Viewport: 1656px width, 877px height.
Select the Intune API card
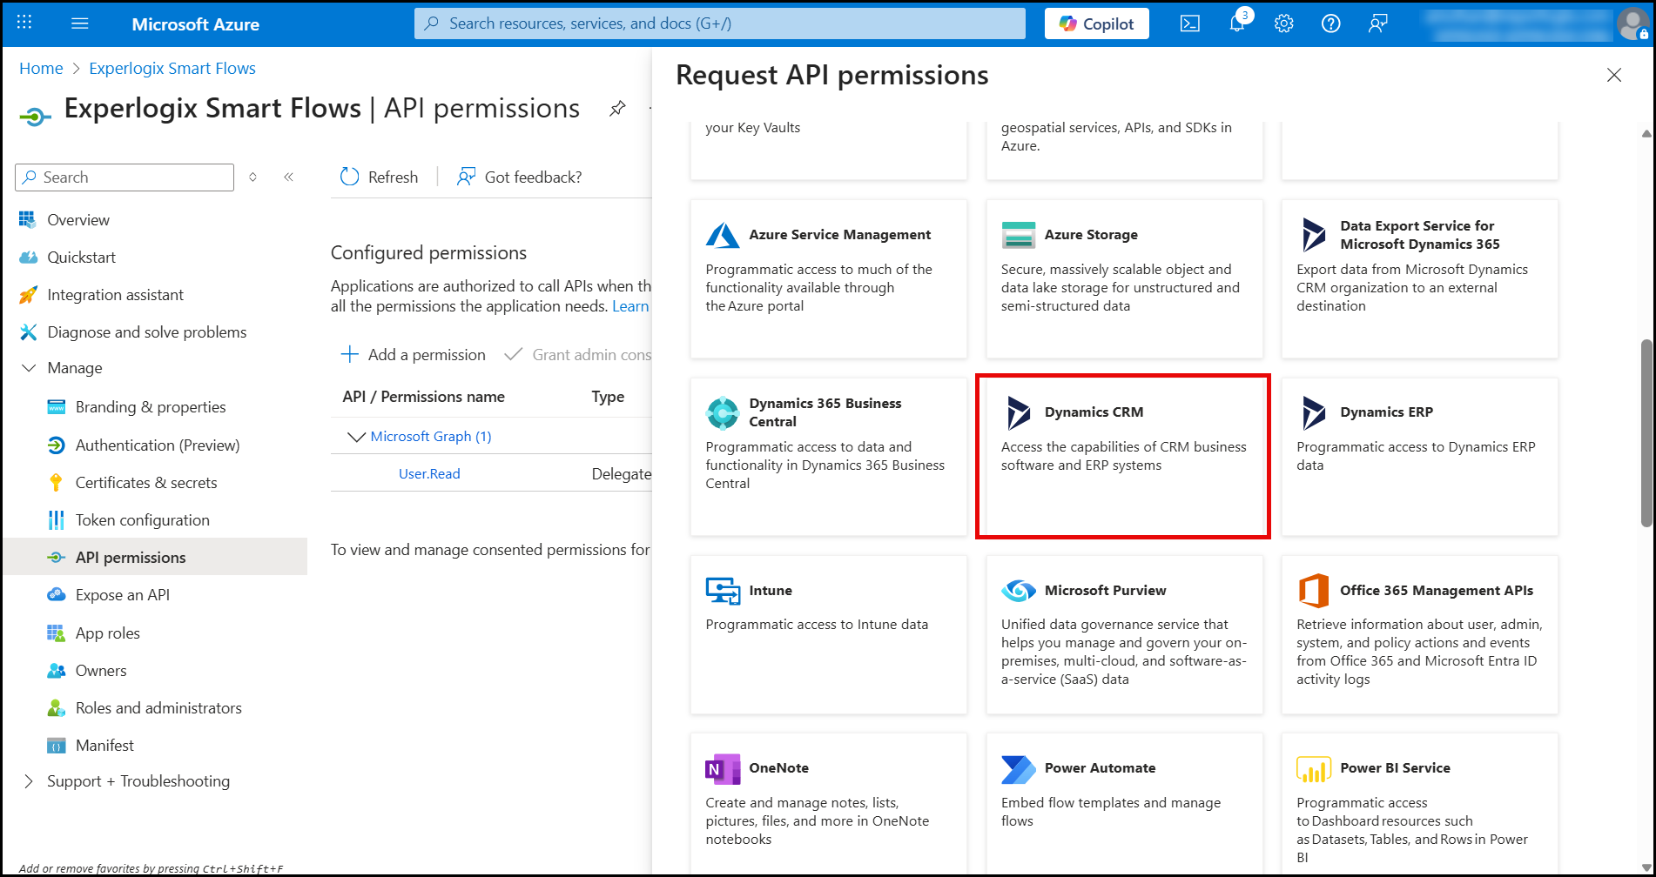828,635
